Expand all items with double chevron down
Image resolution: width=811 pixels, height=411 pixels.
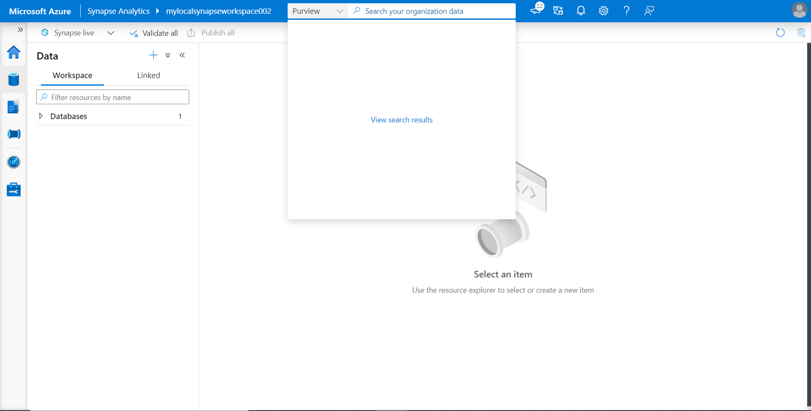168,55
